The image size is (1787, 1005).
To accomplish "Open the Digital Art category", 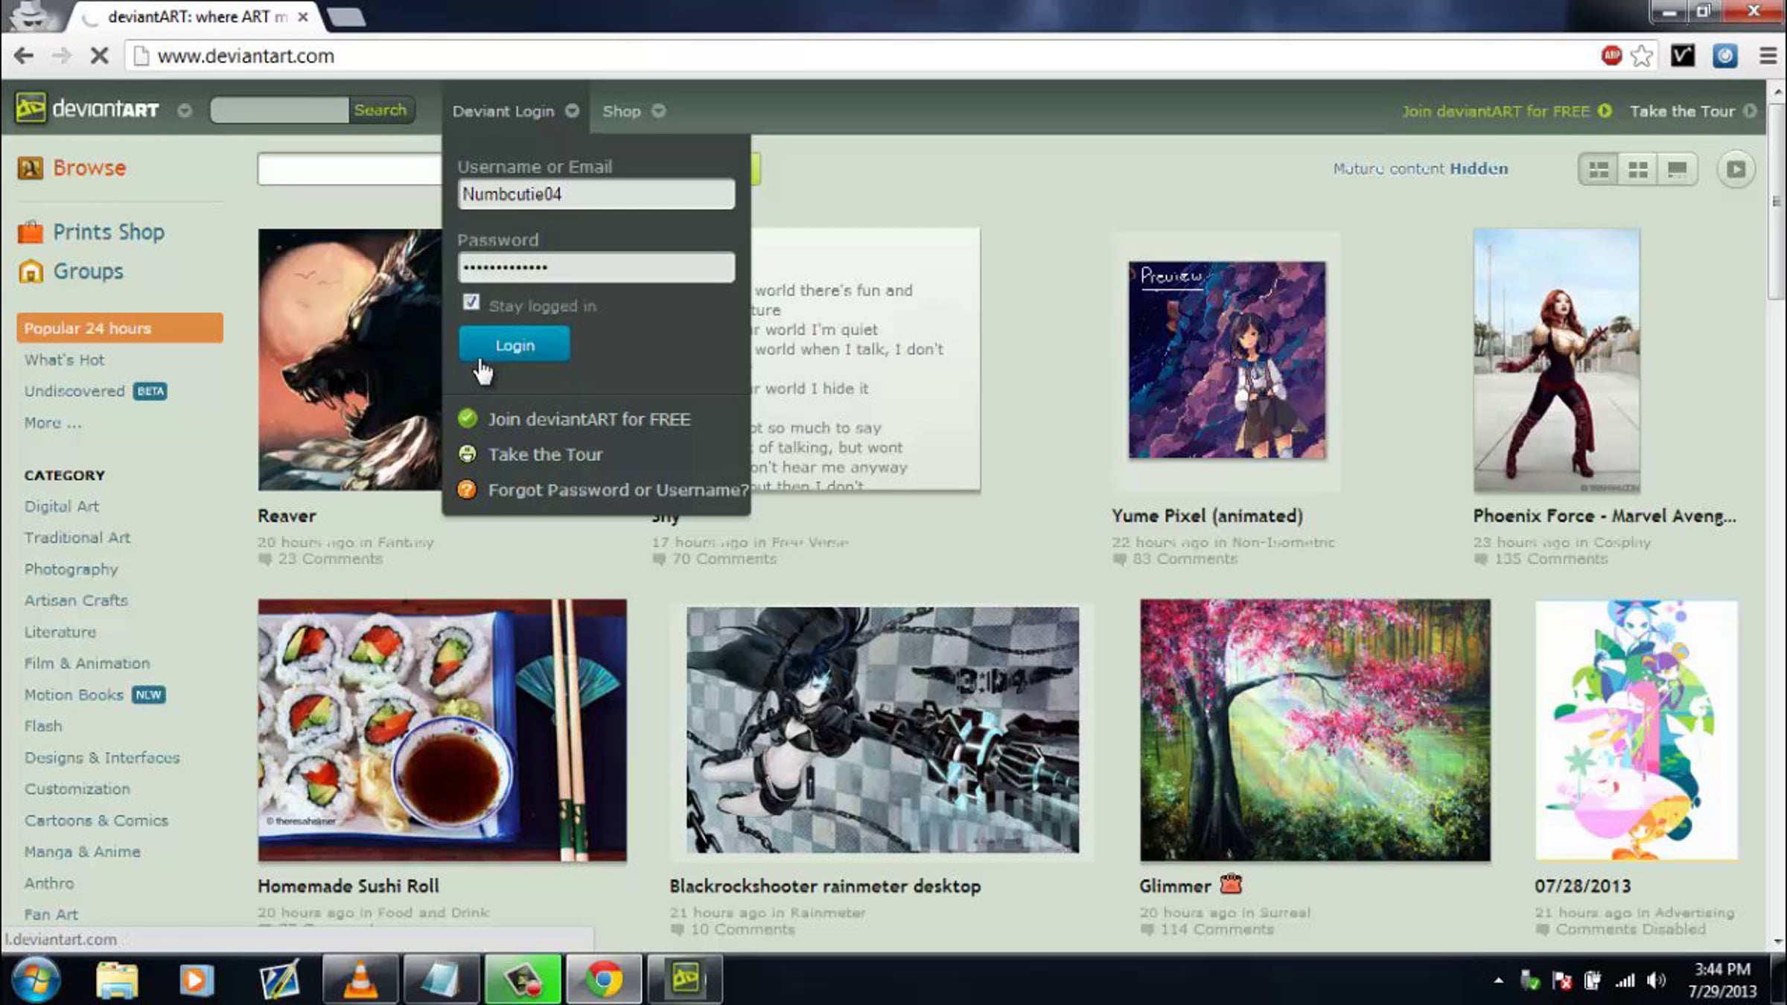I will point(61,506).
